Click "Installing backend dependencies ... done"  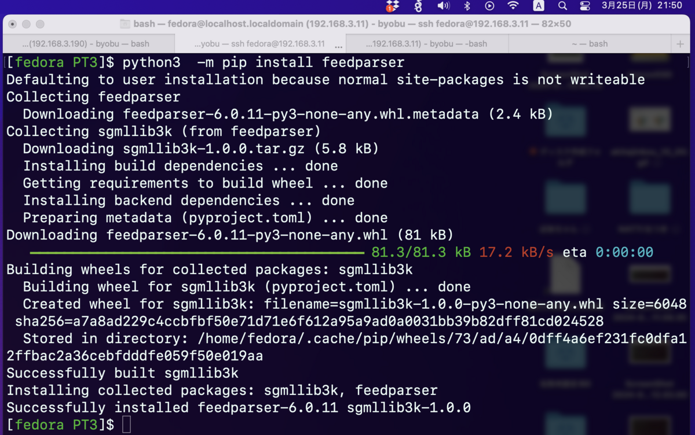pyautogui.click(x=189, y=201)
